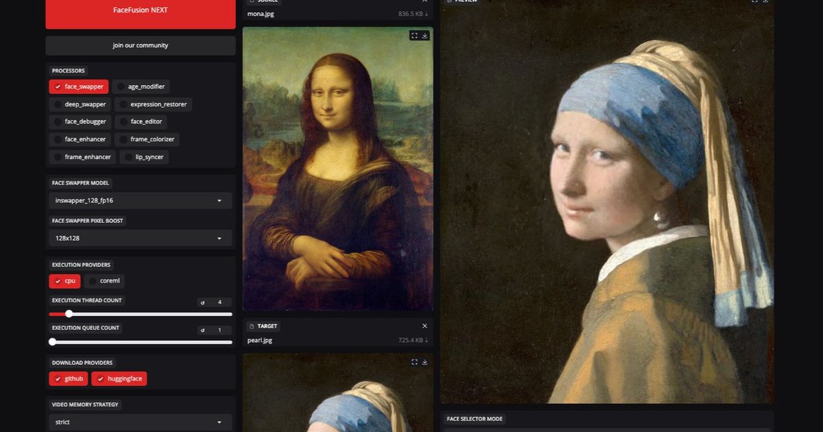823x432 pixels.
Task: Click the join our community button
Action: click(x=140, y=45)
